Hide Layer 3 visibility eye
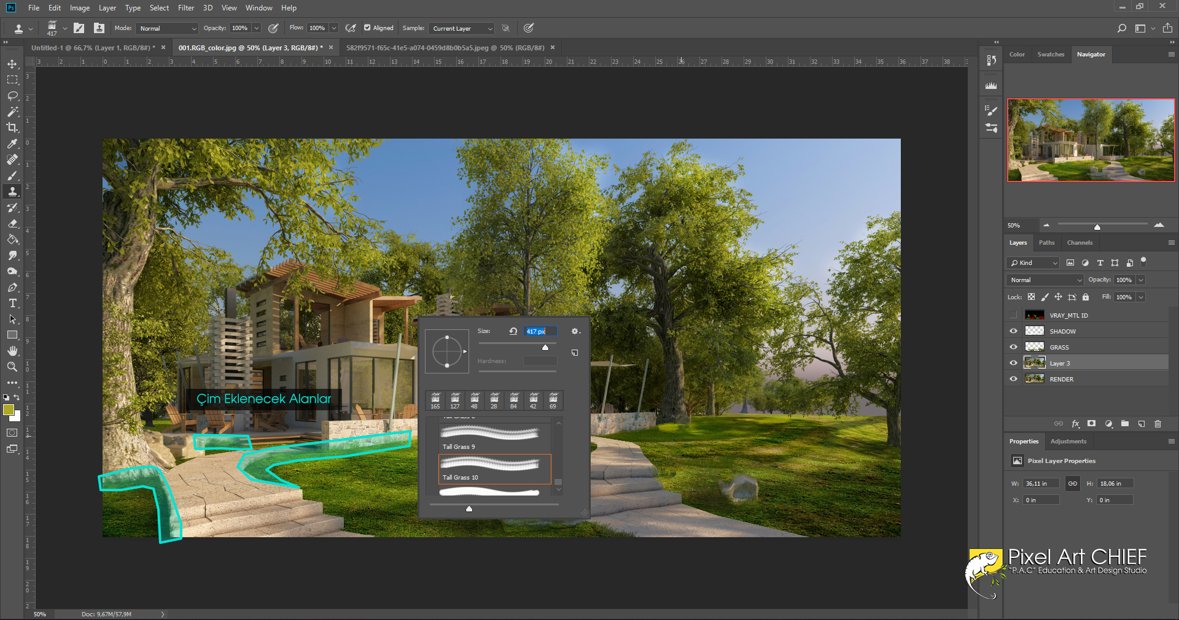Screen dimensions: 1179x620 (1013, 363)
